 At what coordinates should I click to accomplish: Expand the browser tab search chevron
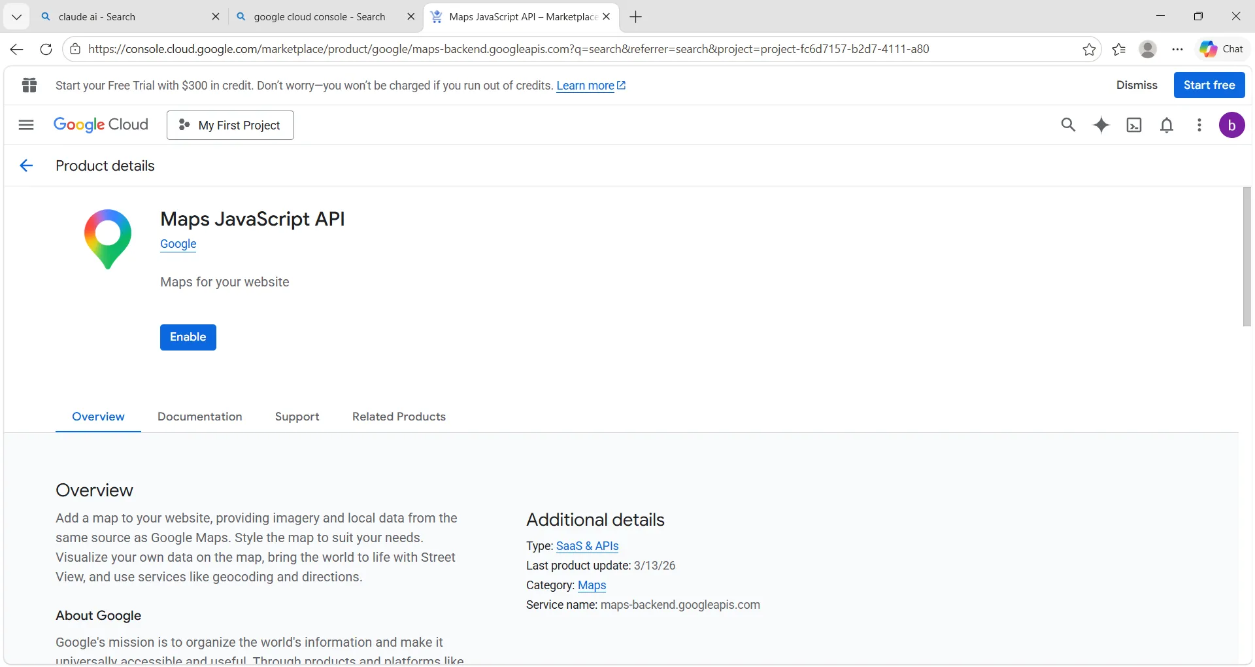click(x=16, y=17)
